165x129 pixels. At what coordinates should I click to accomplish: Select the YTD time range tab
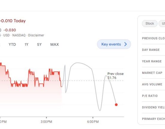click(x=12, y=45)
